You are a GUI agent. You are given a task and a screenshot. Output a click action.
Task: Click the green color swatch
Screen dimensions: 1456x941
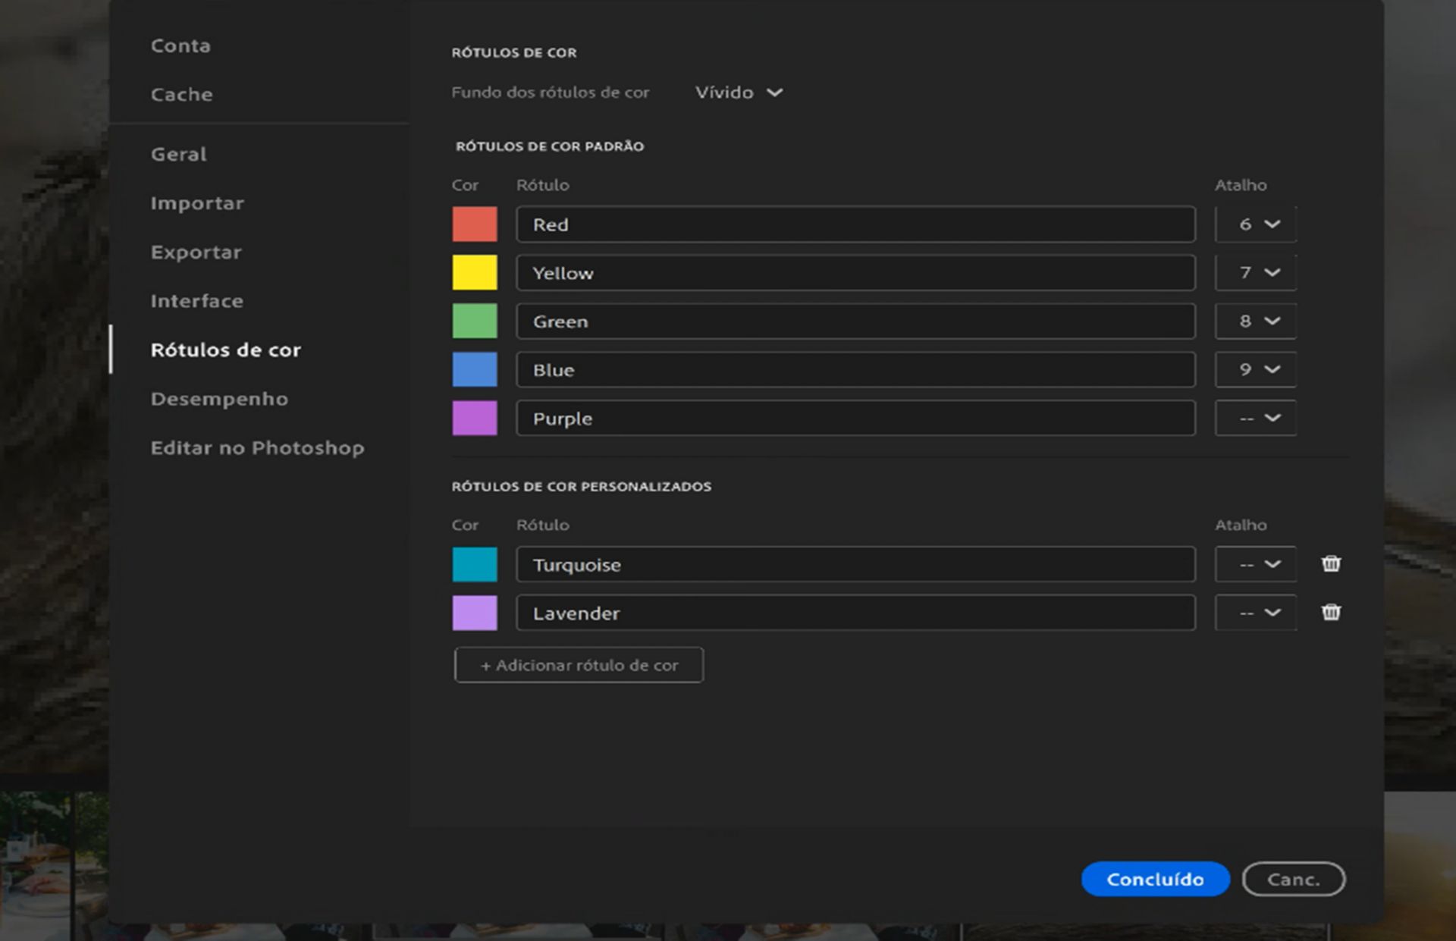point(475,322)
